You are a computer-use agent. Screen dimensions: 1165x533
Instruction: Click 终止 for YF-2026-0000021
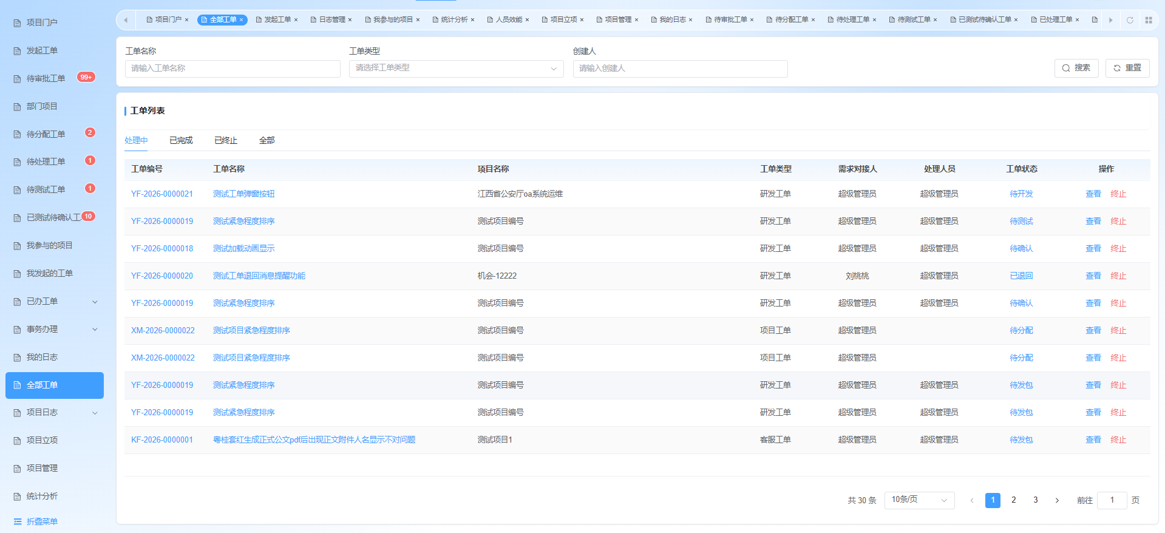click(1118, 194)
